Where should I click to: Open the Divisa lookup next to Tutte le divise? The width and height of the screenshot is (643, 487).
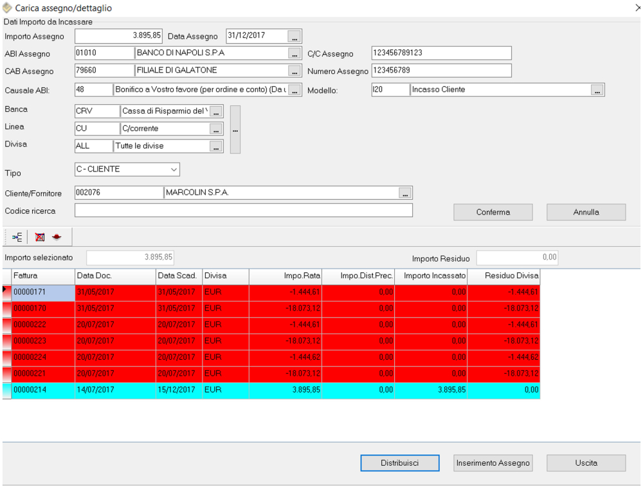[216, 146]
